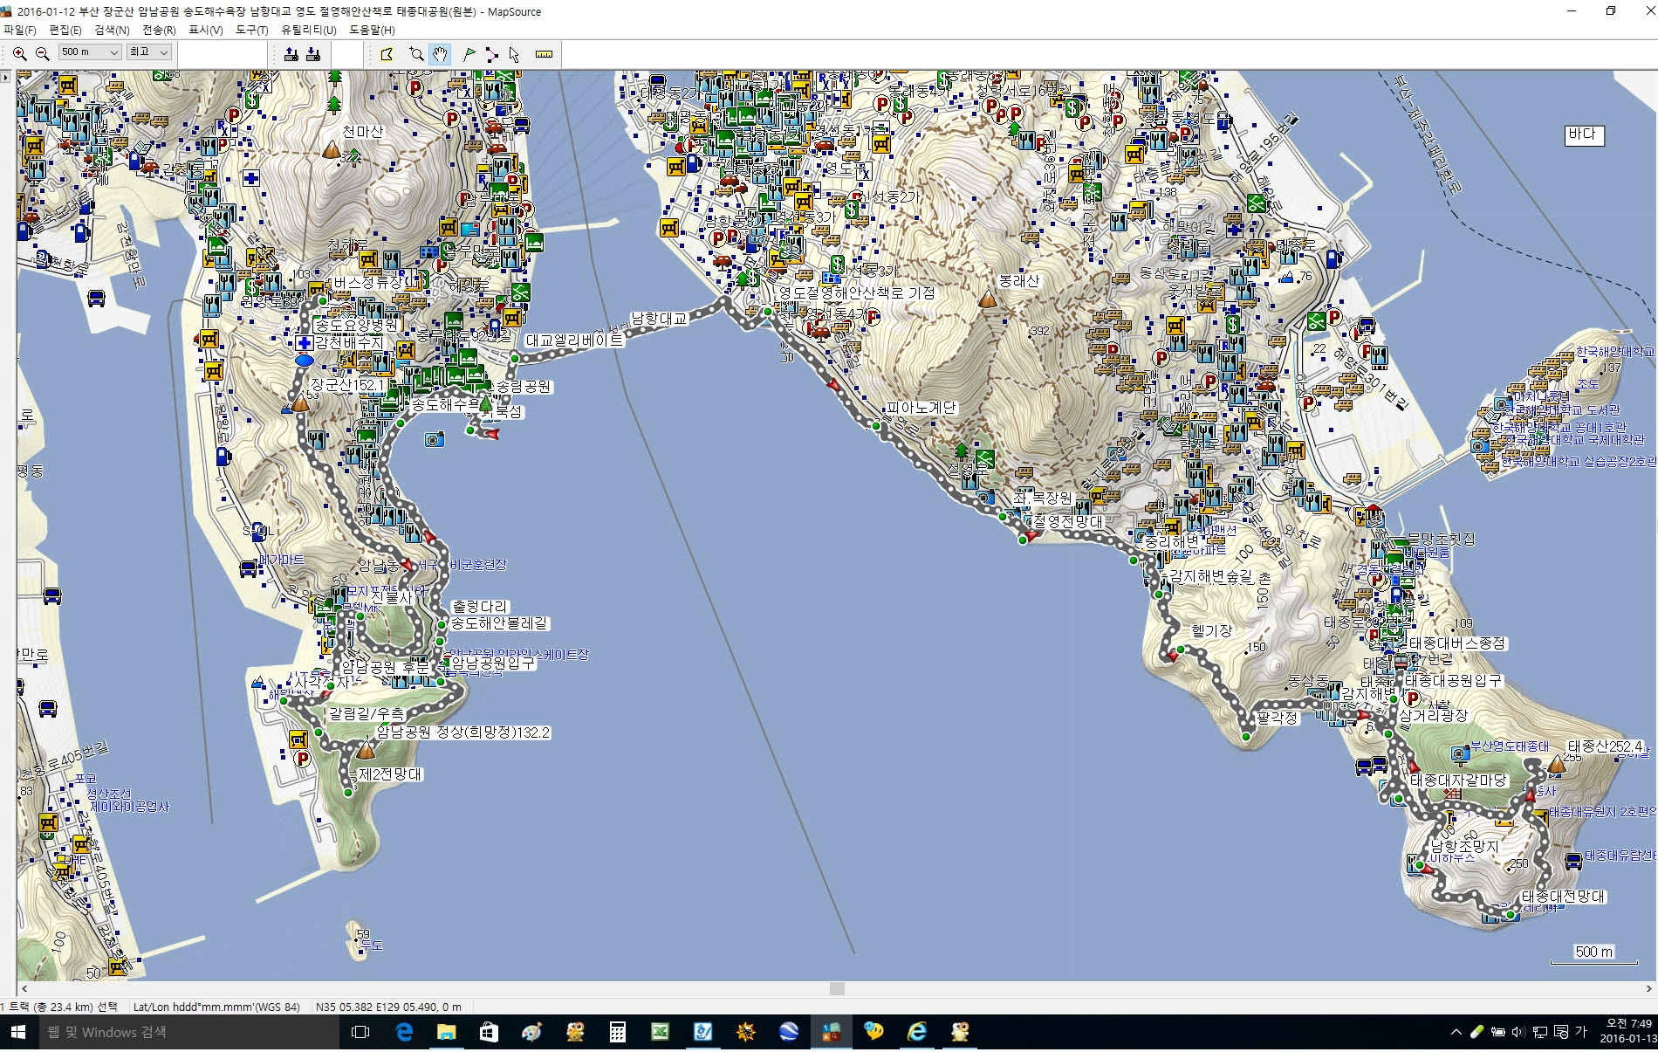
Task: Click the Zoom Out magnifier tool
Action: [x=42, y=54]
